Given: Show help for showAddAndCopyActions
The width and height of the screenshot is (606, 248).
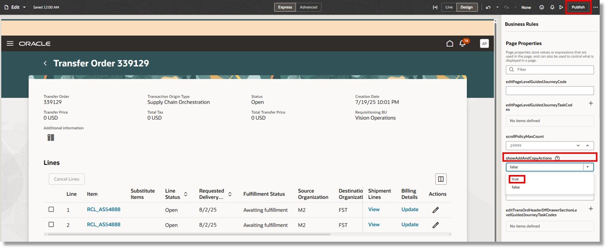Looking at the screenshot, I should 557,158.
